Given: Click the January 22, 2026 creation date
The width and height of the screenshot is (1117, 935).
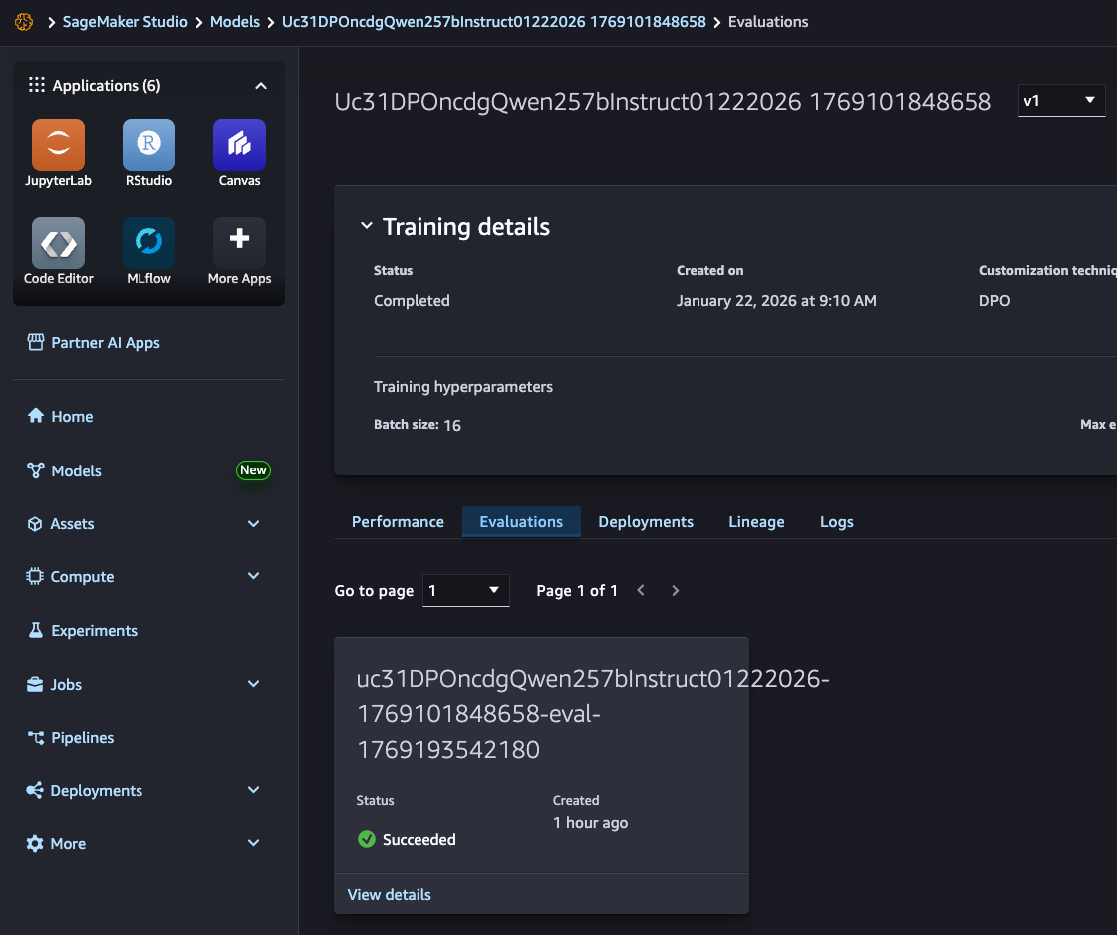Looking at the screenshot, I should [776, 301].
